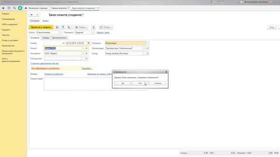Open the Главное section in sidebar
This screenshot has height=157, width=280.
[5, 14]
